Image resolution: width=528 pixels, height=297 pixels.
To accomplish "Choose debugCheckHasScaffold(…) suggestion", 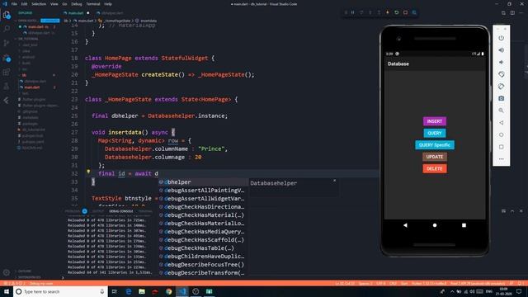I will 204,240.
